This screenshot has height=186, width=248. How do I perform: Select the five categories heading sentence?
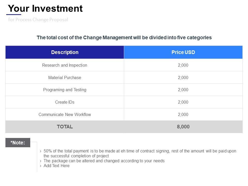click(124, 38)
